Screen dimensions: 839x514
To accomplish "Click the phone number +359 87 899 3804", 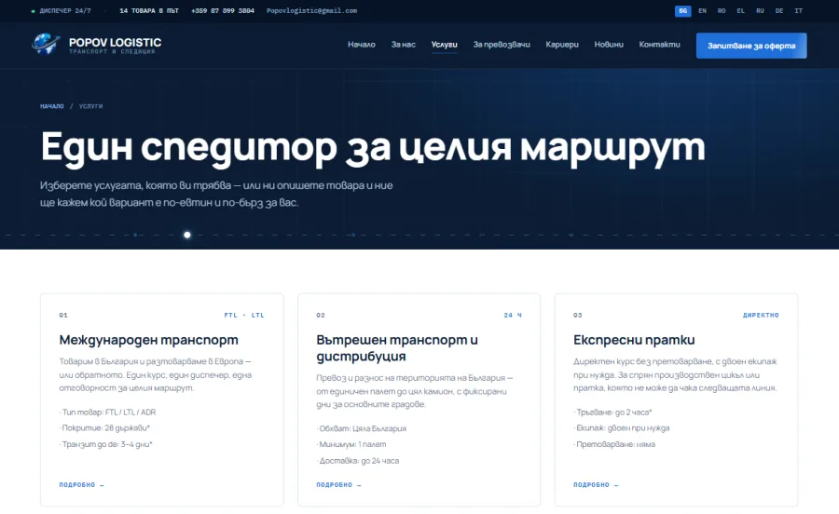I will tap(223, 10).
